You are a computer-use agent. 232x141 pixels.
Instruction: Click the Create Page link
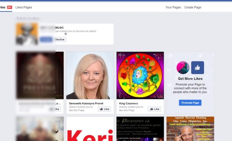click(x=193, y=7)
